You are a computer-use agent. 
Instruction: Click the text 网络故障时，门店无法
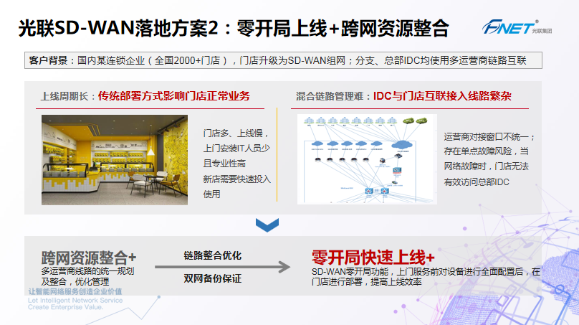(x=487, y=166)
